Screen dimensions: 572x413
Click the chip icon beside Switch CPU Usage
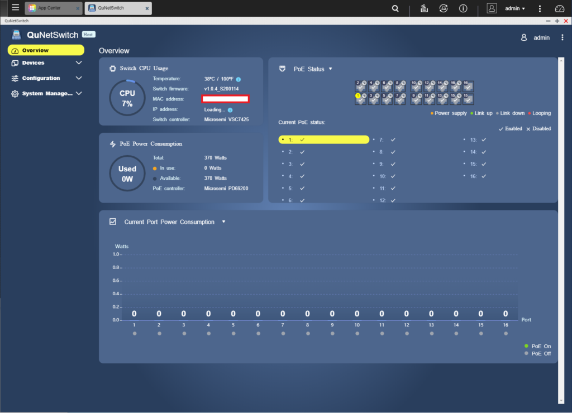point(113,68)
